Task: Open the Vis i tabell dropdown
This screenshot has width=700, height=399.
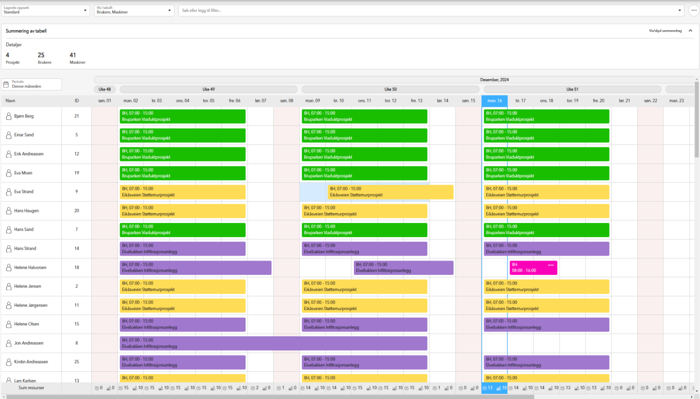Action: [134, 10]
